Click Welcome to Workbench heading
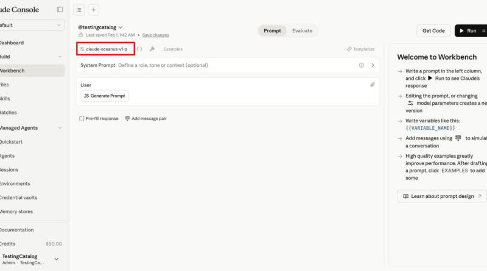487x271 pixels. click(x=436, y=57)
